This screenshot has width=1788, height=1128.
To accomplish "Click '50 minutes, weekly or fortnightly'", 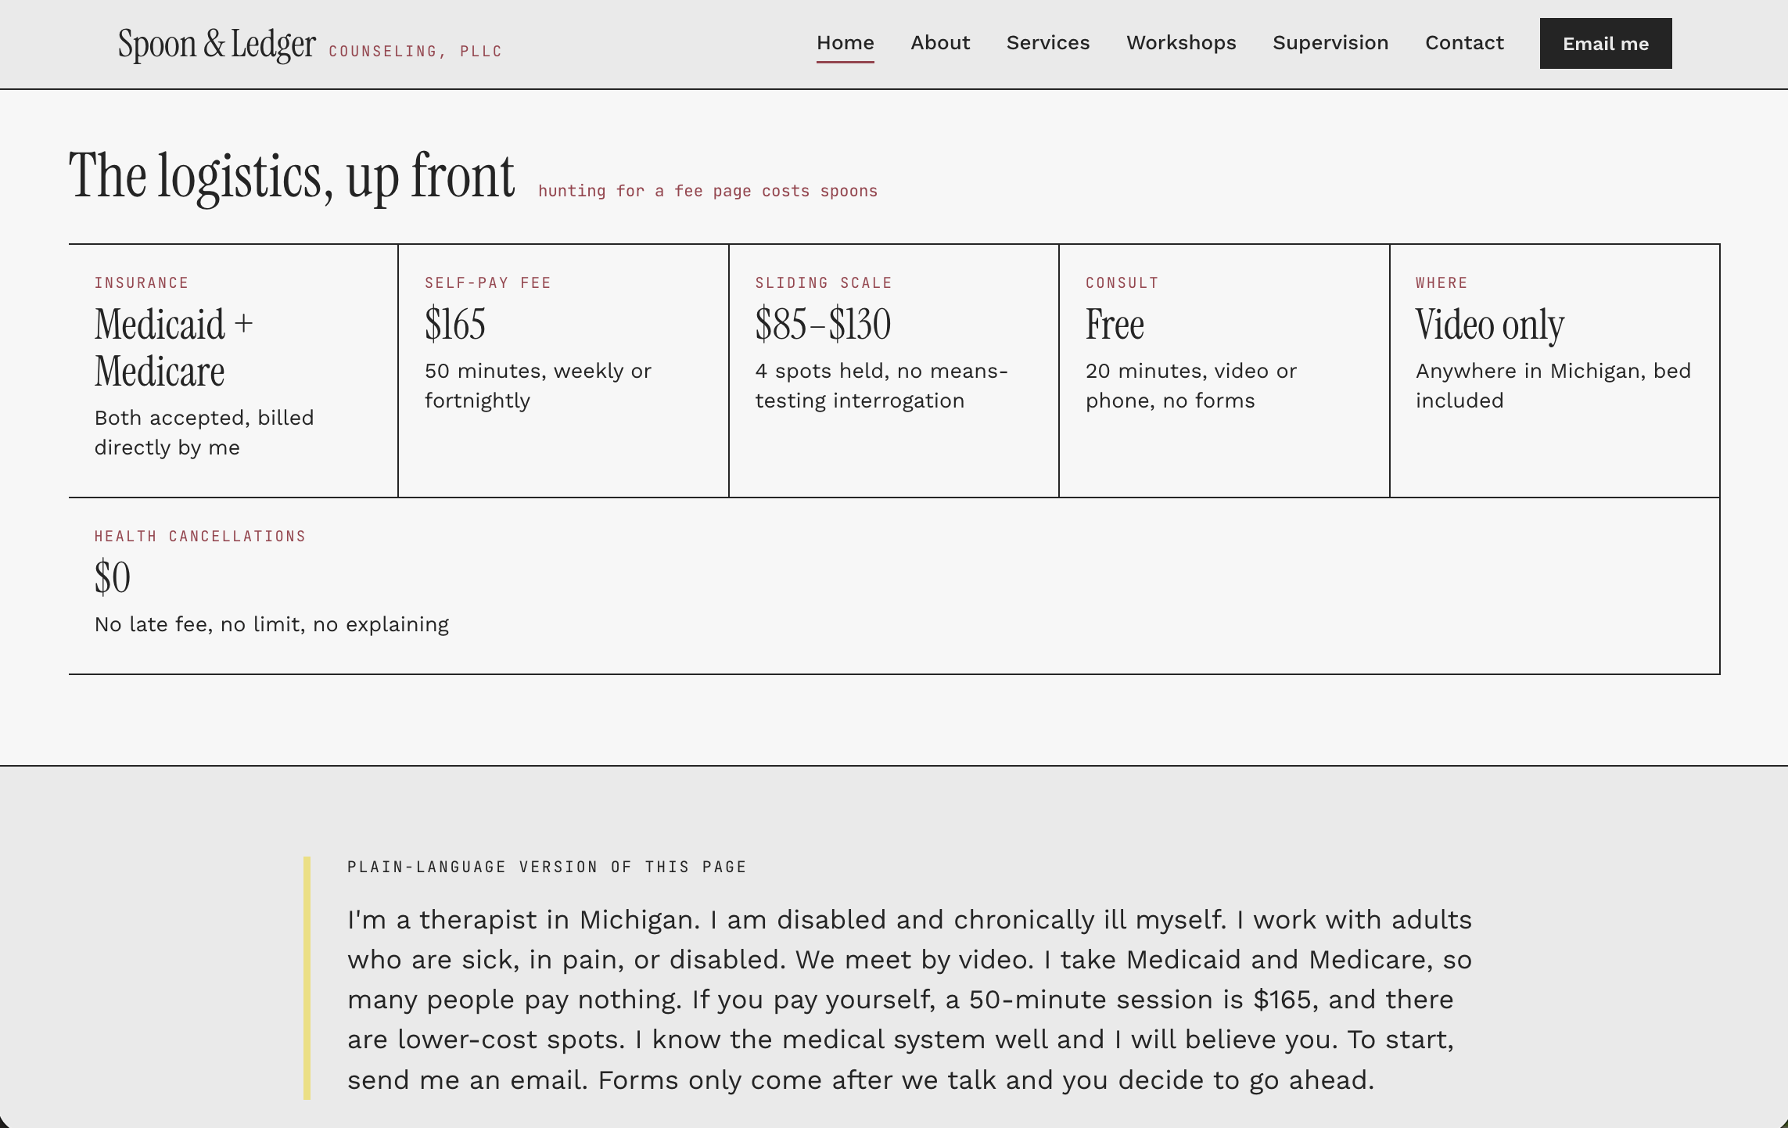I will pyautogui.click(x=538, y=386).
